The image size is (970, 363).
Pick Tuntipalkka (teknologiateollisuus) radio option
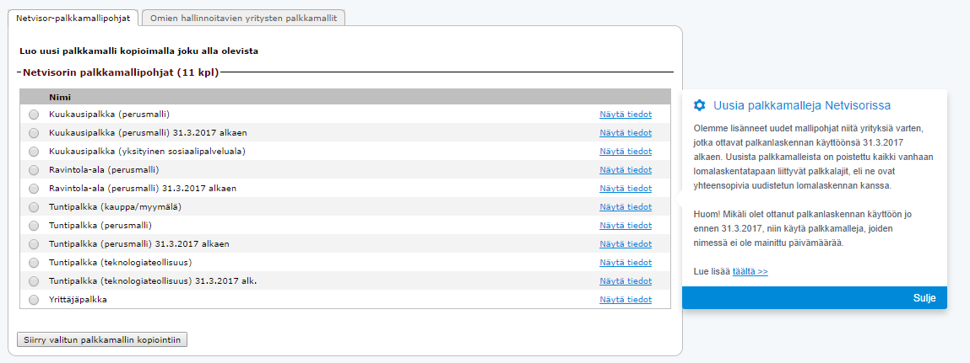(x=34, y=263)
